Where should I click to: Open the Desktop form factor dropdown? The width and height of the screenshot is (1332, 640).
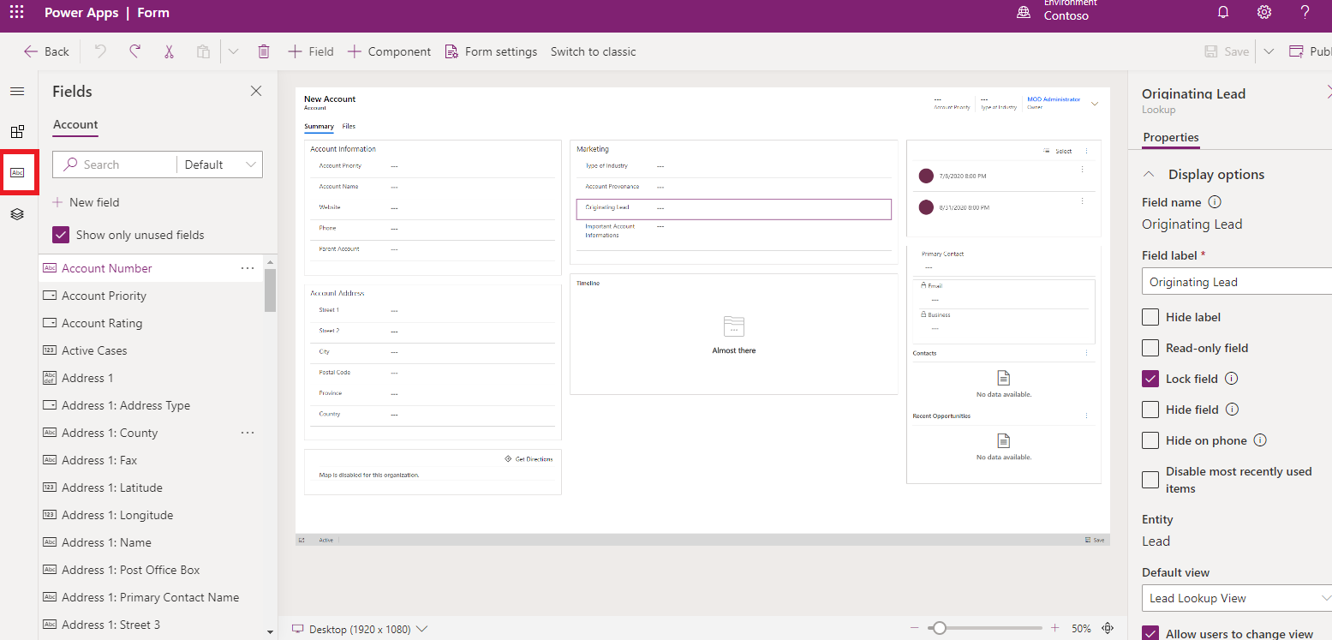(x=360, y=629)
